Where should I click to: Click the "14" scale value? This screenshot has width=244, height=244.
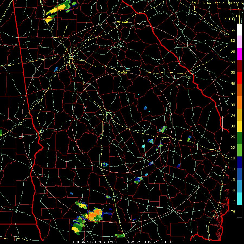233,169
